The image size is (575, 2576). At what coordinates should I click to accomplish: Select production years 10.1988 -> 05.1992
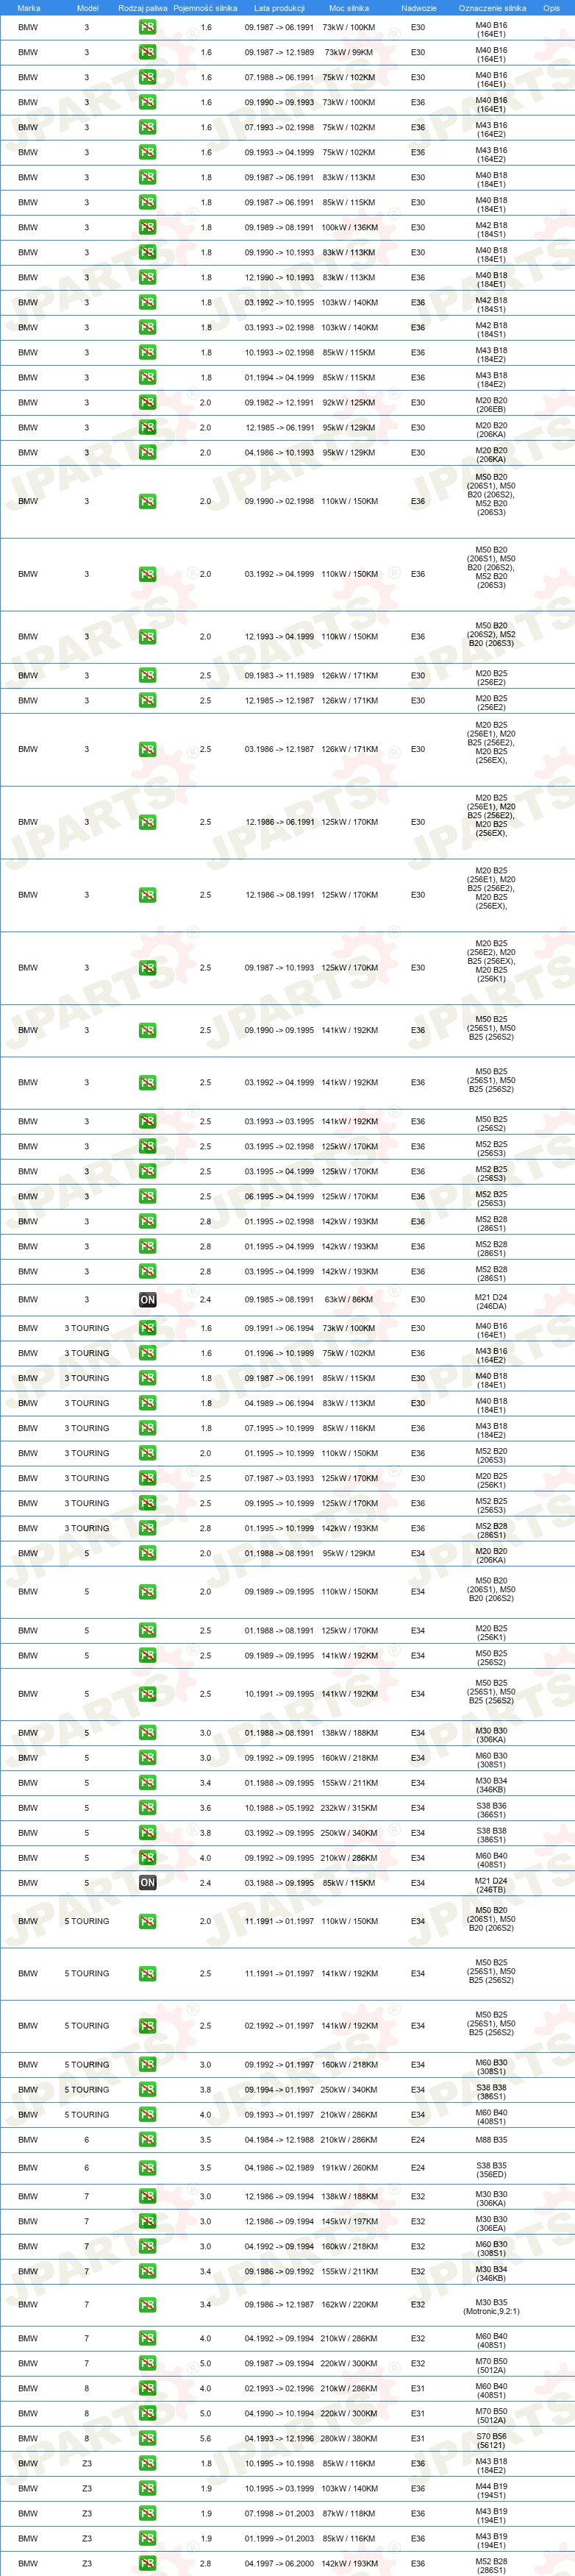click(279, 1808)
